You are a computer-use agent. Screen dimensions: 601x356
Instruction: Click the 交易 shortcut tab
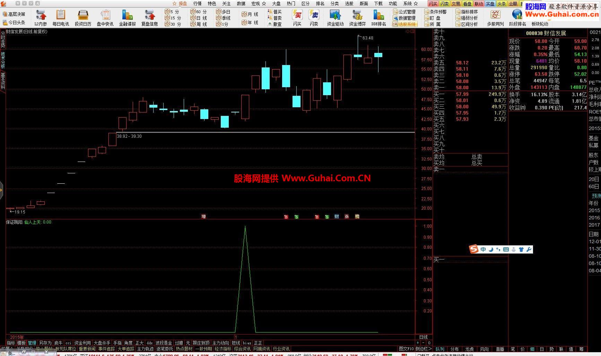click(x=456, y=4)
